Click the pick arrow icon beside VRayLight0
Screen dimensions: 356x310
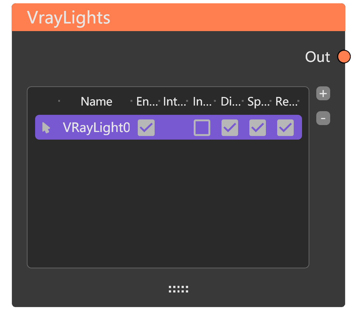pyautogui.click(x=46, y=128)
